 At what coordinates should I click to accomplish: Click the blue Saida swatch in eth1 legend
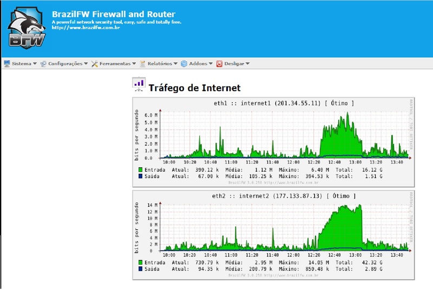(x=140, y=176)
